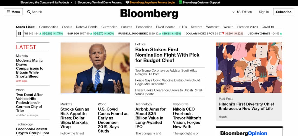Click the Bloomberg Anywhere monitor icon

click(127, 2)
